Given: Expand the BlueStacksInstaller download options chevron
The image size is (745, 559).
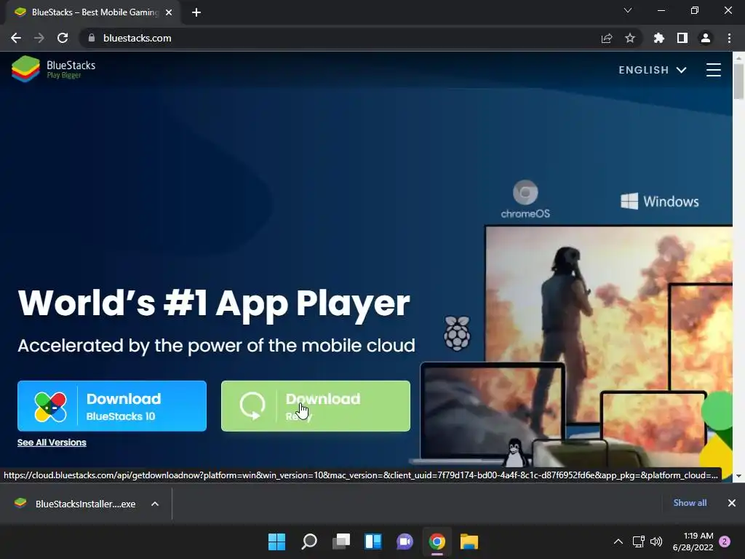Looking at the screenshot, I should pyautogui.click(x=155, y=504).
